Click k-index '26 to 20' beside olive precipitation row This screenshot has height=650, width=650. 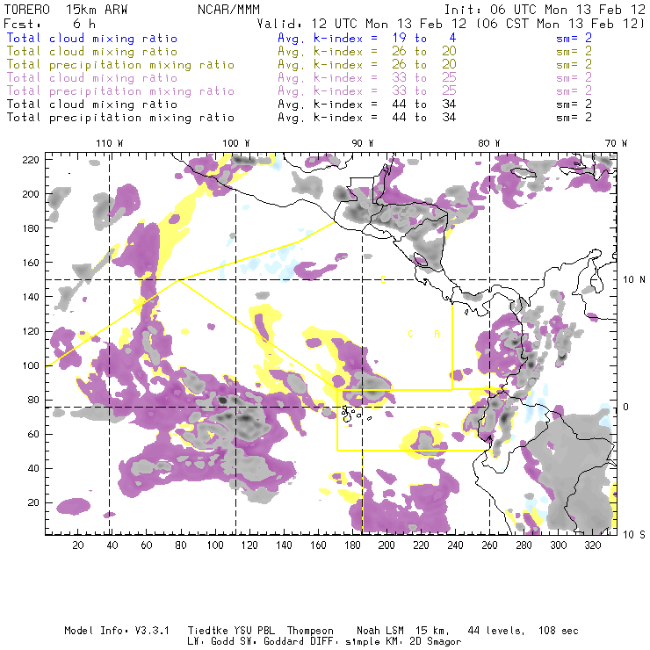[x=424, y=65]
